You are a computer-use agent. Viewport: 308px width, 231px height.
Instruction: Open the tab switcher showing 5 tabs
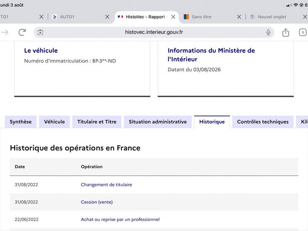point(303,32)
